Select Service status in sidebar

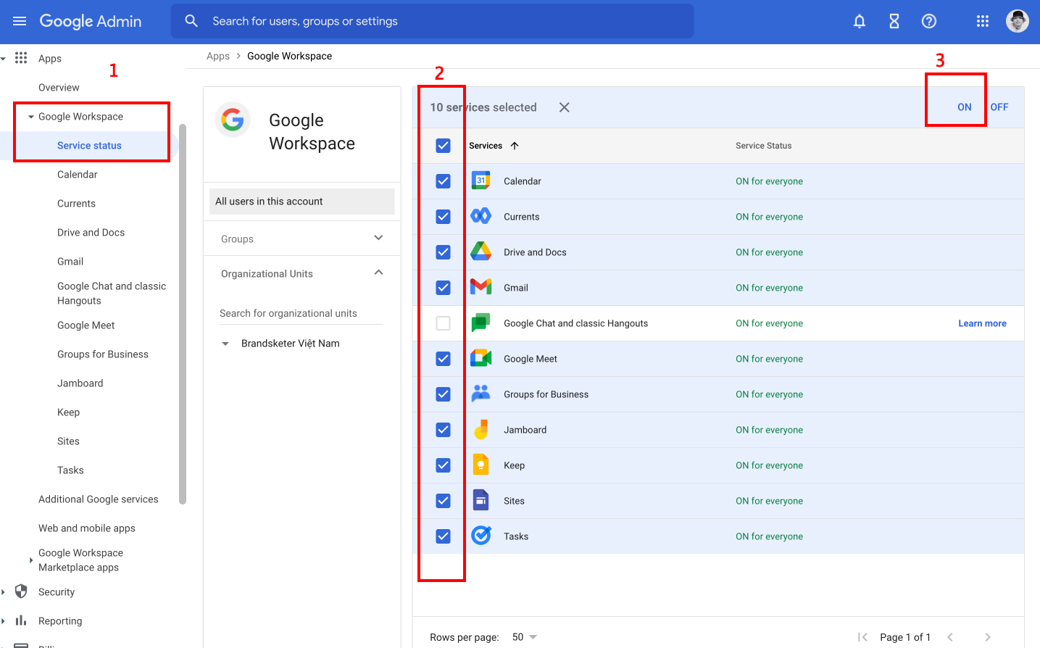[x=89, y=146]
